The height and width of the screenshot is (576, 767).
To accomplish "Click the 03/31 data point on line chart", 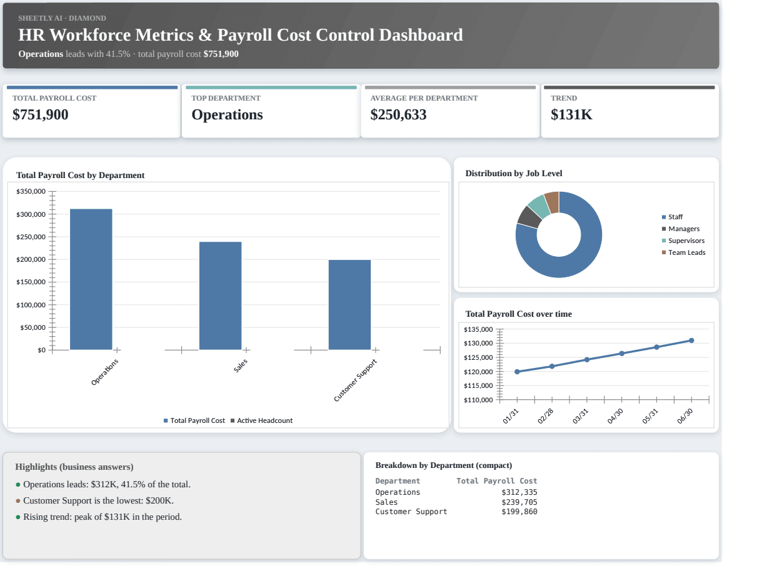I will [x=587, y=360].
